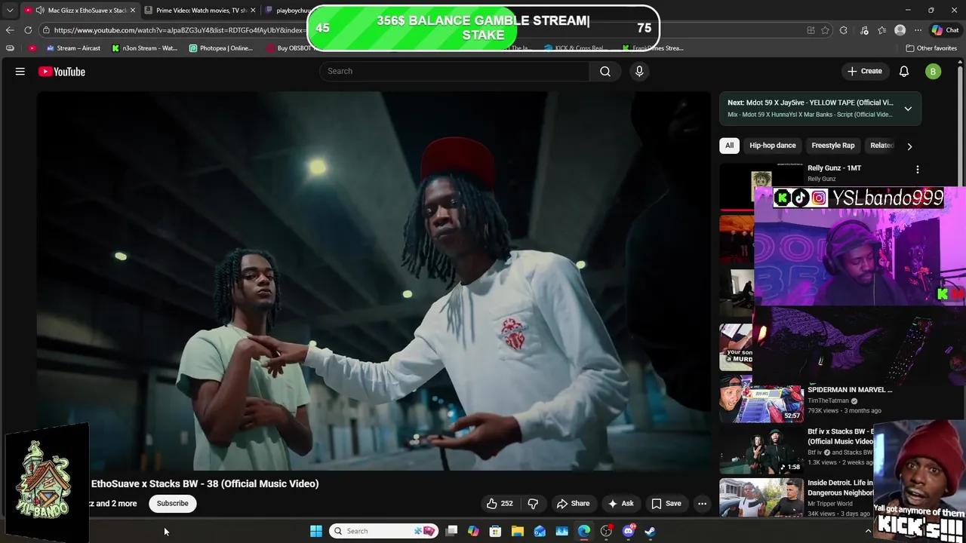Click the Windows taskbar search box
Screen dimensions: 966x543
[385, 531]
